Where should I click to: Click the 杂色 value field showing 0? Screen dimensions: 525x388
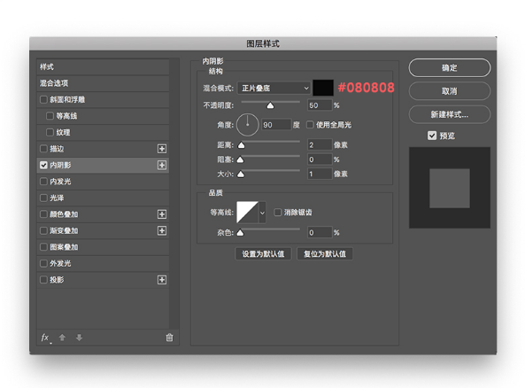320,232
